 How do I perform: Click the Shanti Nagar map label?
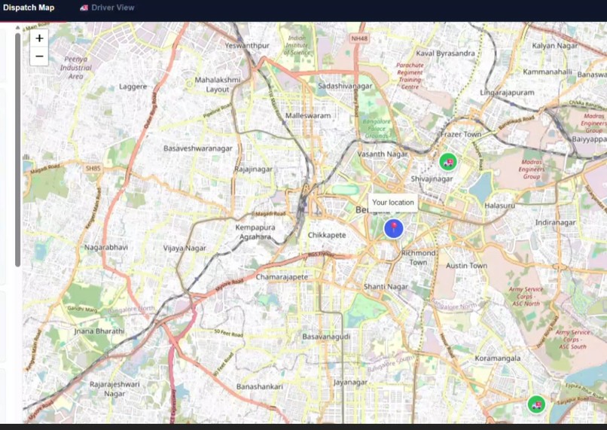point(386,287)
